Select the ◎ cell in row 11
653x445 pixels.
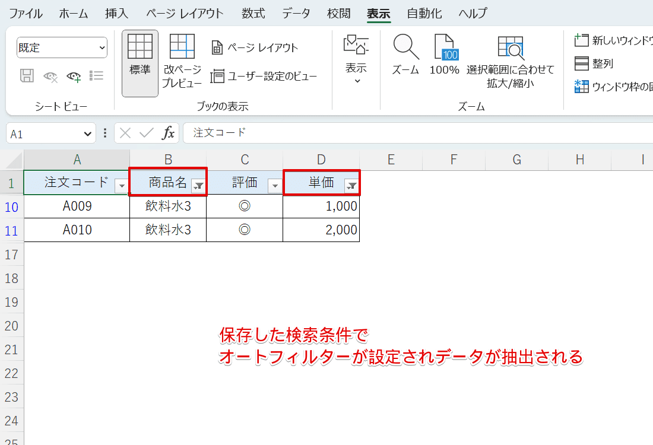pos(245,230)
